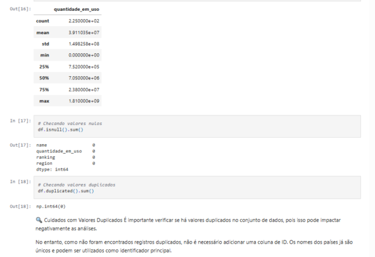Click the 75% percentile row

pyautogui.click(x=67, y=89)
